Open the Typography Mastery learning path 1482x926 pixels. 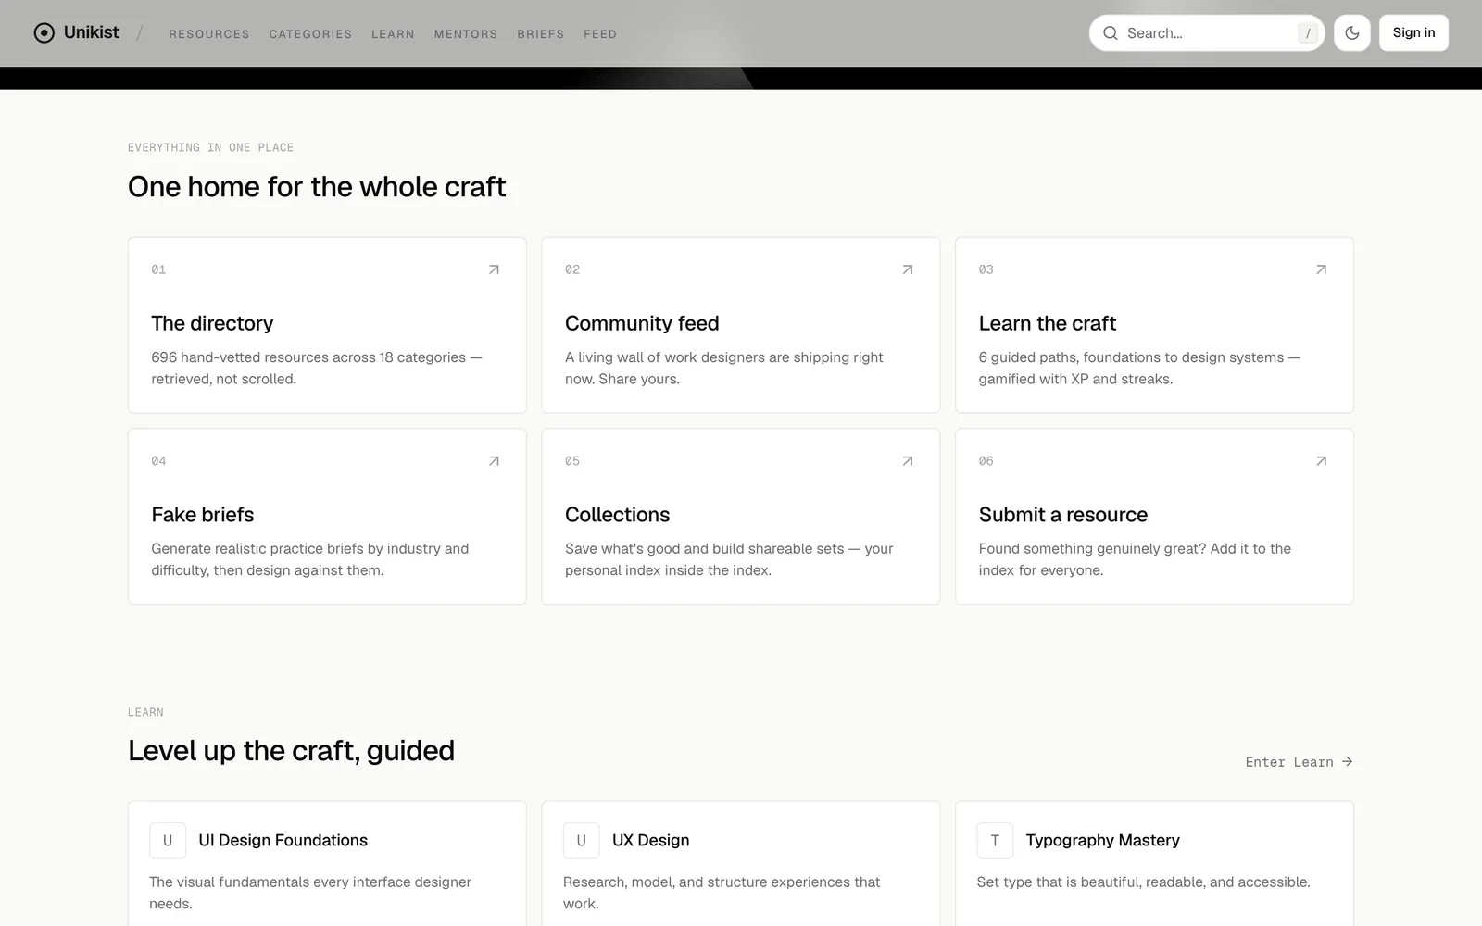pyautogui.click(x=1102, y=841)
